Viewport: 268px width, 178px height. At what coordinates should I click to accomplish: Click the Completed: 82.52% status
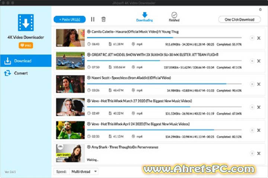coord(229,137)
